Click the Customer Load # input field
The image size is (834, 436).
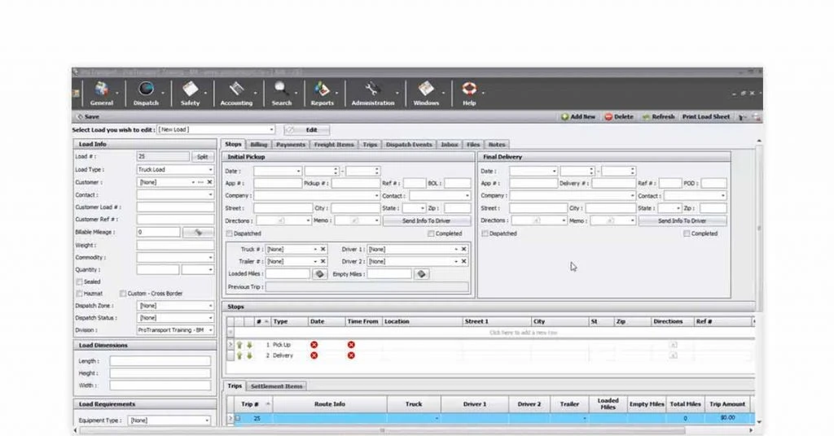[175, 207]
